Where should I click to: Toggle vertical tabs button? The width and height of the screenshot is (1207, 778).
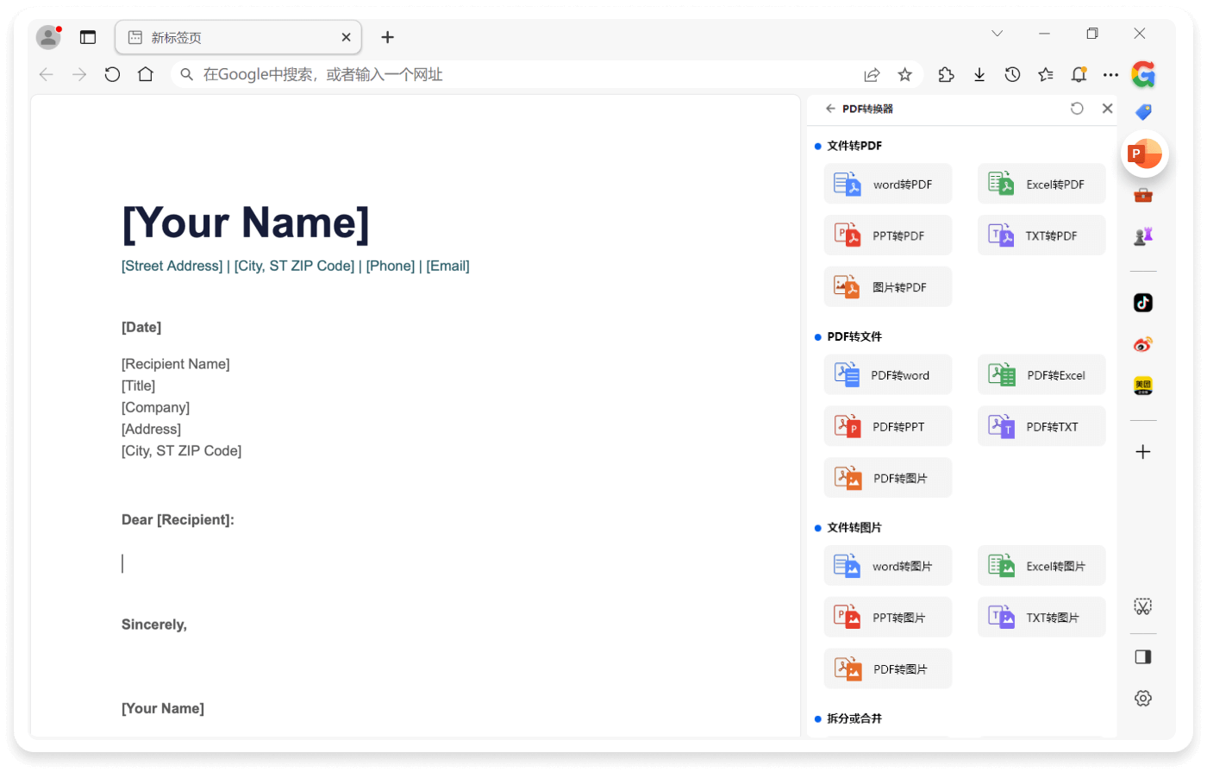coord(88,37)
